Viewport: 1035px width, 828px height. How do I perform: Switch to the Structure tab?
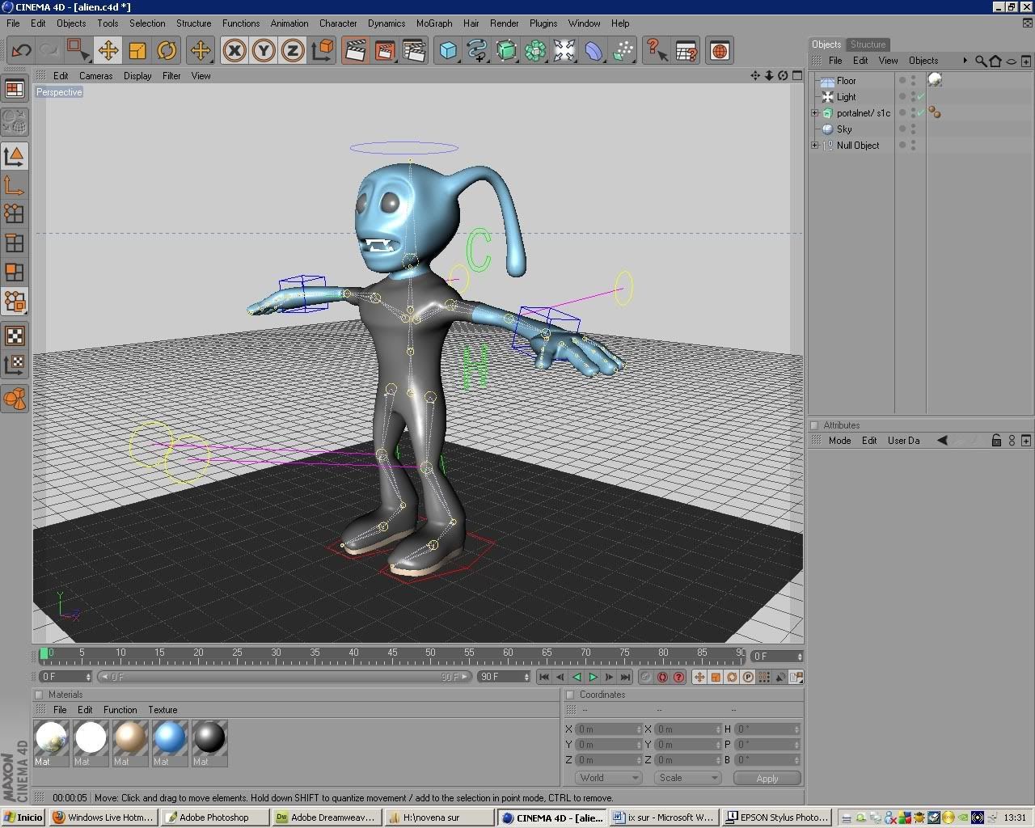(x=868, y=44)
